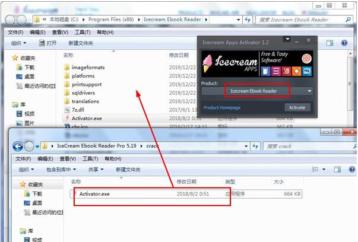Screen dimensions: 358x242
Task: Open 文件(F) menu in crack window
Action: click(23, 159)
